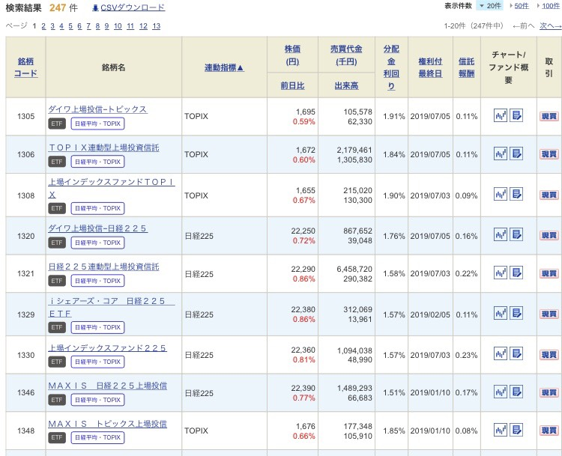Go to next page via 次へ link

pos(551,25)
